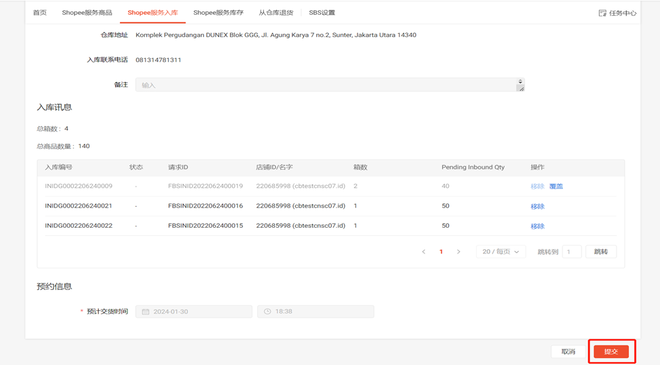Click the 取消 cancel button
This screenshot has width=660, height=365.
(x=568, y=351)
